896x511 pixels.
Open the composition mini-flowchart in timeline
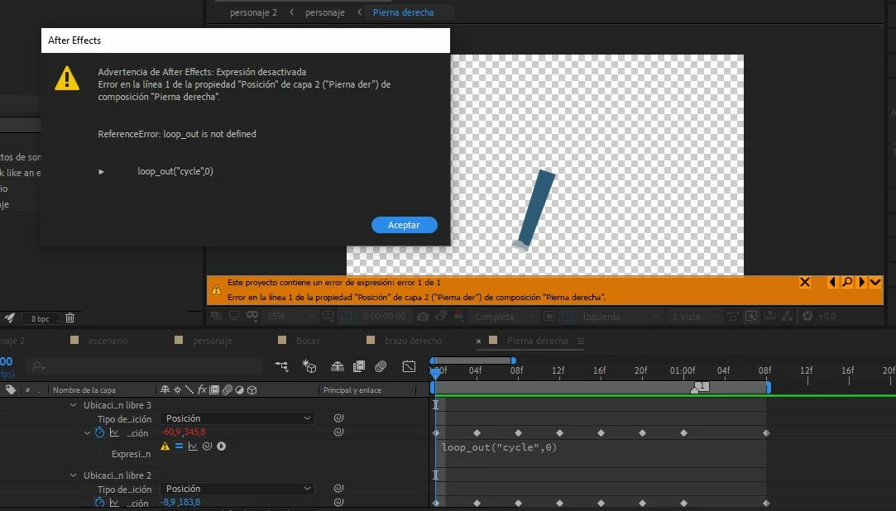[x=281, y=366]
